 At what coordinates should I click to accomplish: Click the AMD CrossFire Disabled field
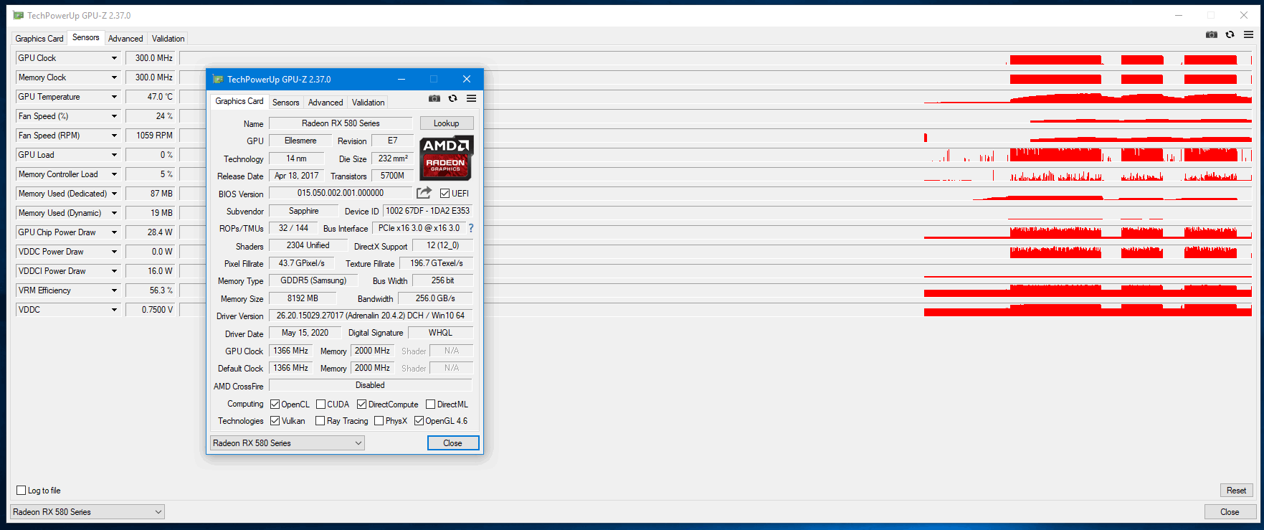(371, 385)
